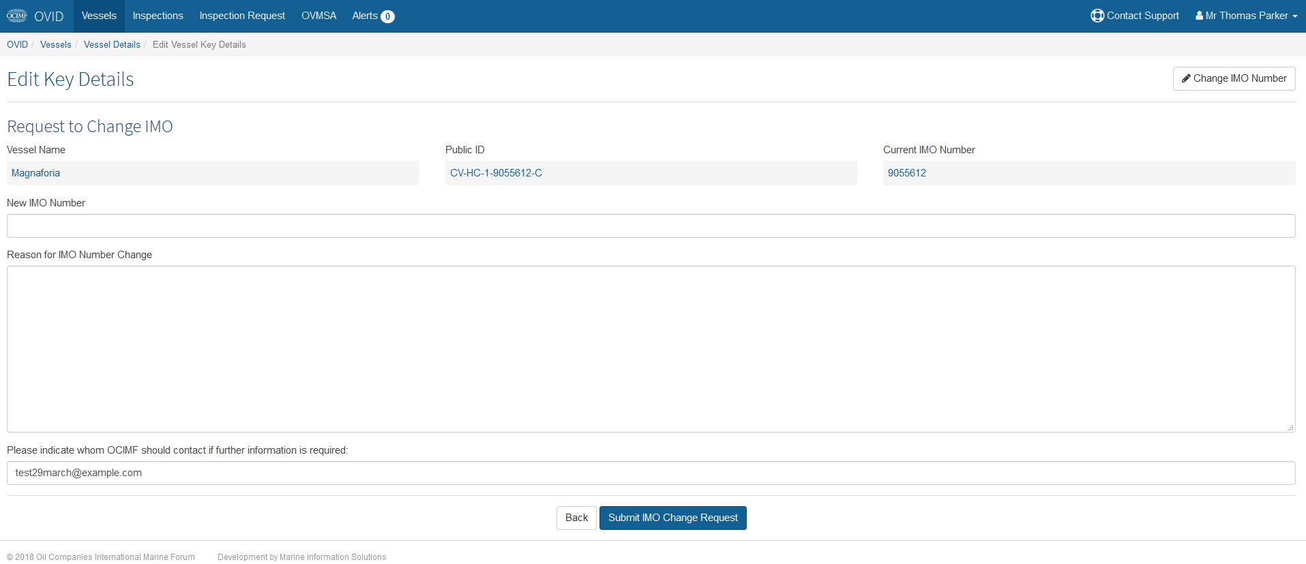The width and height of the screenshot is (1306, 564).
Task: Expand the Mr Thomas Parker dropdown caret
Action: pos(1294,16)
